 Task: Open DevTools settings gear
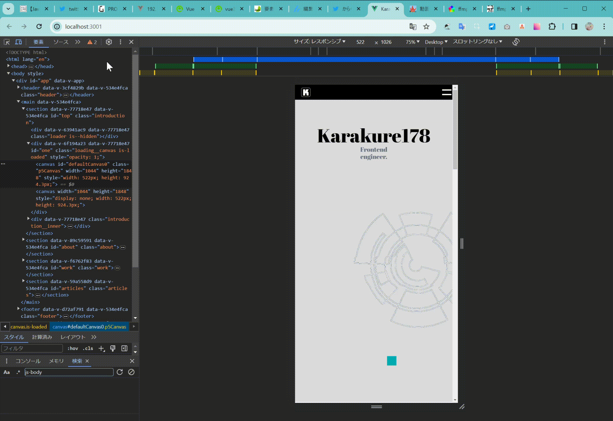(x=109, y=42)
